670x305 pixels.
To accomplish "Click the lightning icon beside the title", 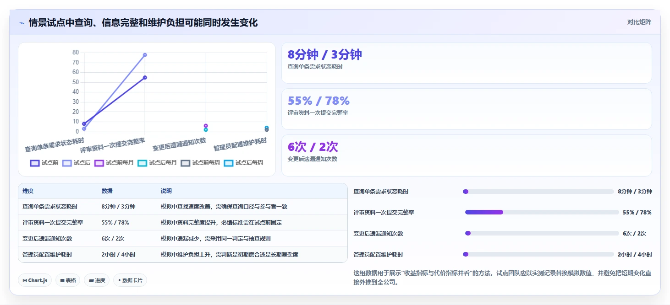I will point(22,22).
